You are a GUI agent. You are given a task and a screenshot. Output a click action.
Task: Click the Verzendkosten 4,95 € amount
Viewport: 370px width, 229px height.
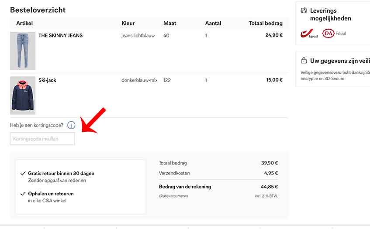pyautogui.click(x=270, y=173)
